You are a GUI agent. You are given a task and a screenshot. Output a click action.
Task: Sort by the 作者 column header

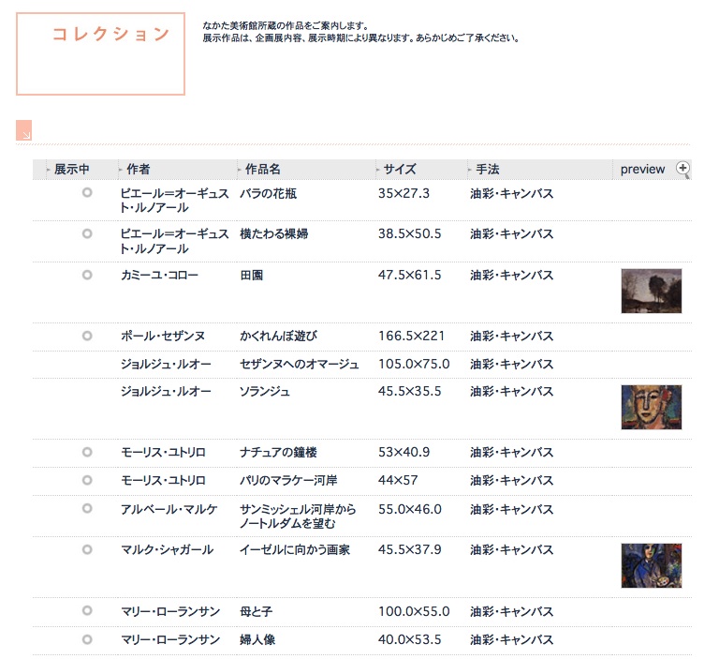138,169
